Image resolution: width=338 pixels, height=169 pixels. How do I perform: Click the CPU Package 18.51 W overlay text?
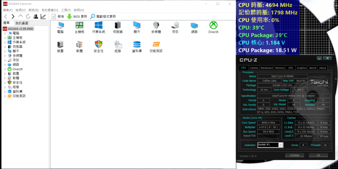click(268, 50)
